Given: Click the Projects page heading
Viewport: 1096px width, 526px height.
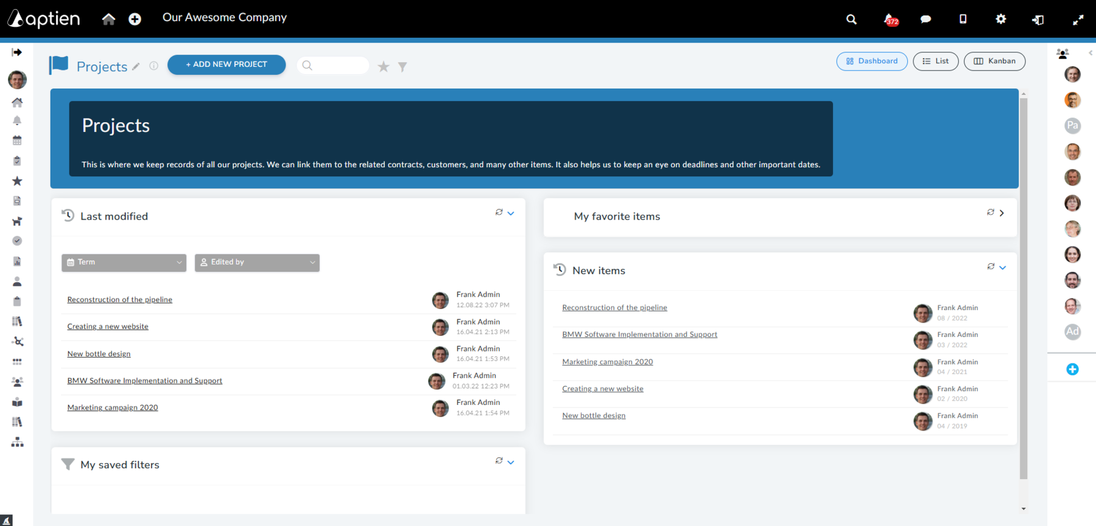Looking at the screenshot, I should point(102,67).
